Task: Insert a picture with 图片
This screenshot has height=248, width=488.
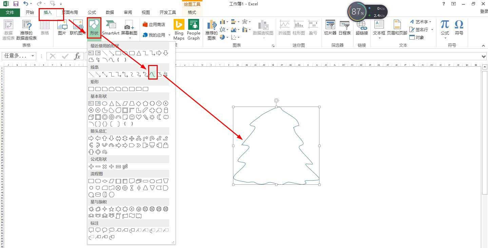Action: pos(62,28)
